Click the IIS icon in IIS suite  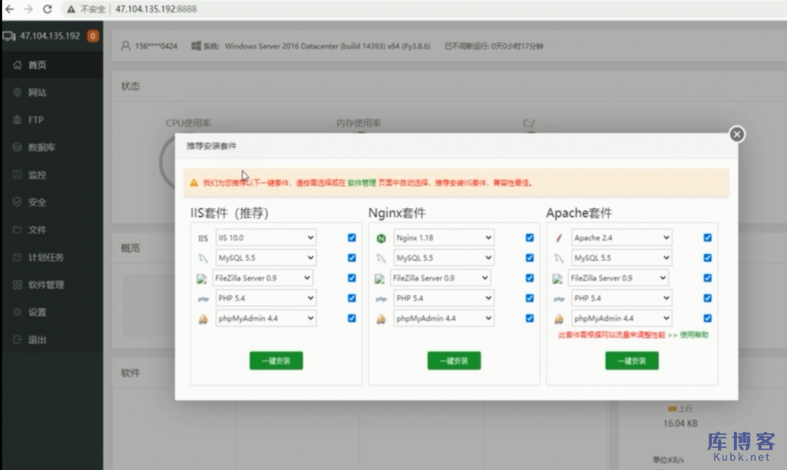[x=203, y=238]
